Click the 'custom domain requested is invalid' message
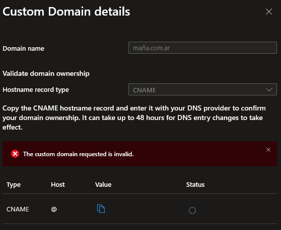Image resolution: width=281 pixels, height=230 pixels. click(x=79, y=154)
